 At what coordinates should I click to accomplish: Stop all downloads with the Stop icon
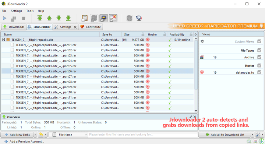[24, 18]
